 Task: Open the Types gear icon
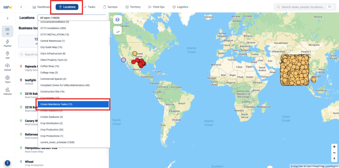pos(8,79)
